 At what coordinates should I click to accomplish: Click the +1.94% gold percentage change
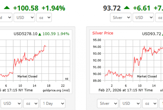55,8
